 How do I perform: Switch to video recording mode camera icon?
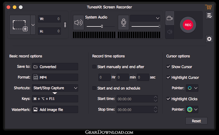(170, 18)
